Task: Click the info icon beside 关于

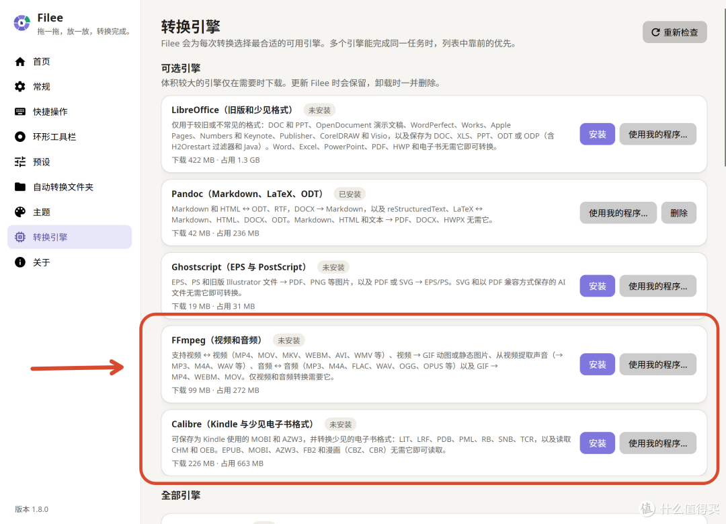Action: (20, 262)
